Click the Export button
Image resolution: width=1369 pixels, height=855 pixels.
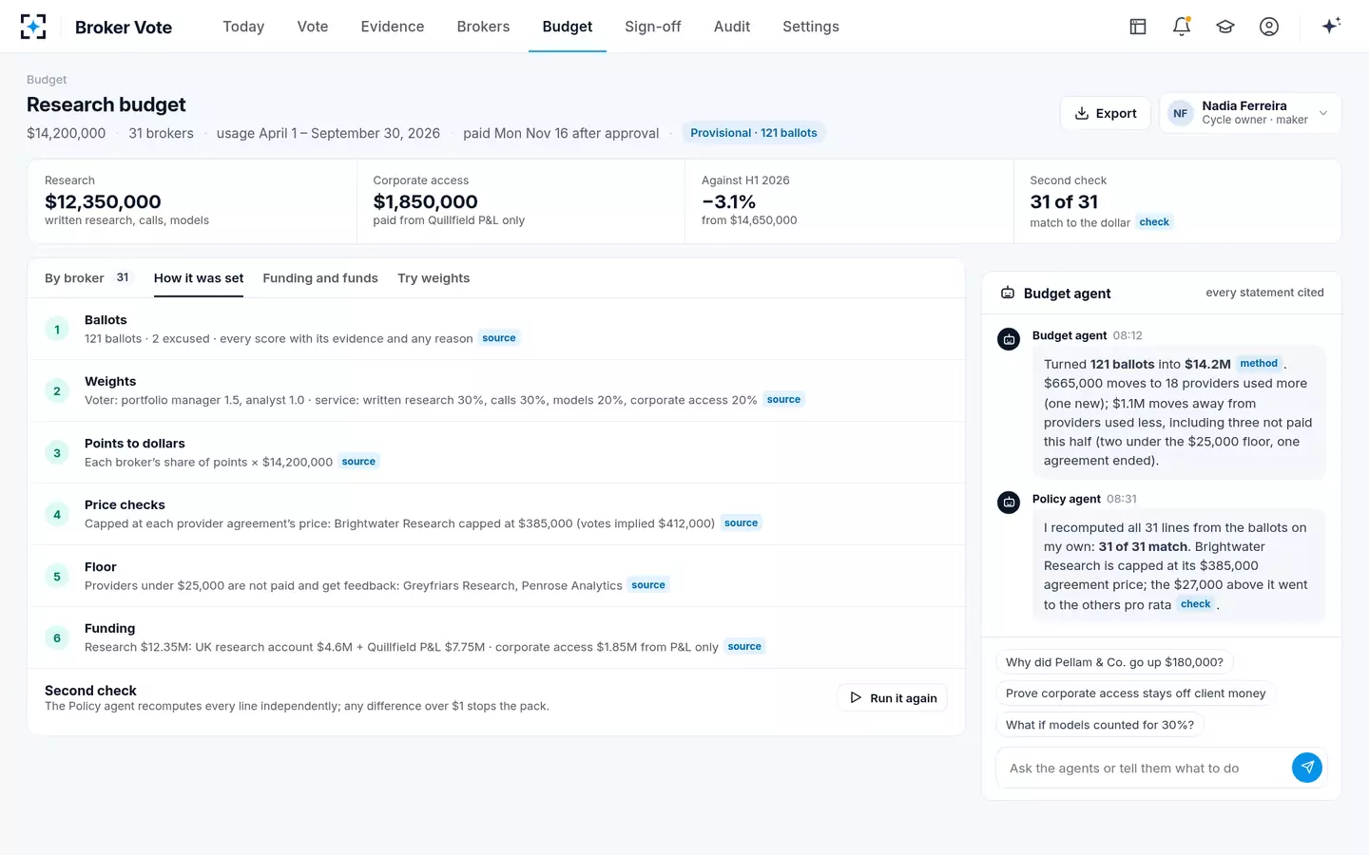(1106, 113)
